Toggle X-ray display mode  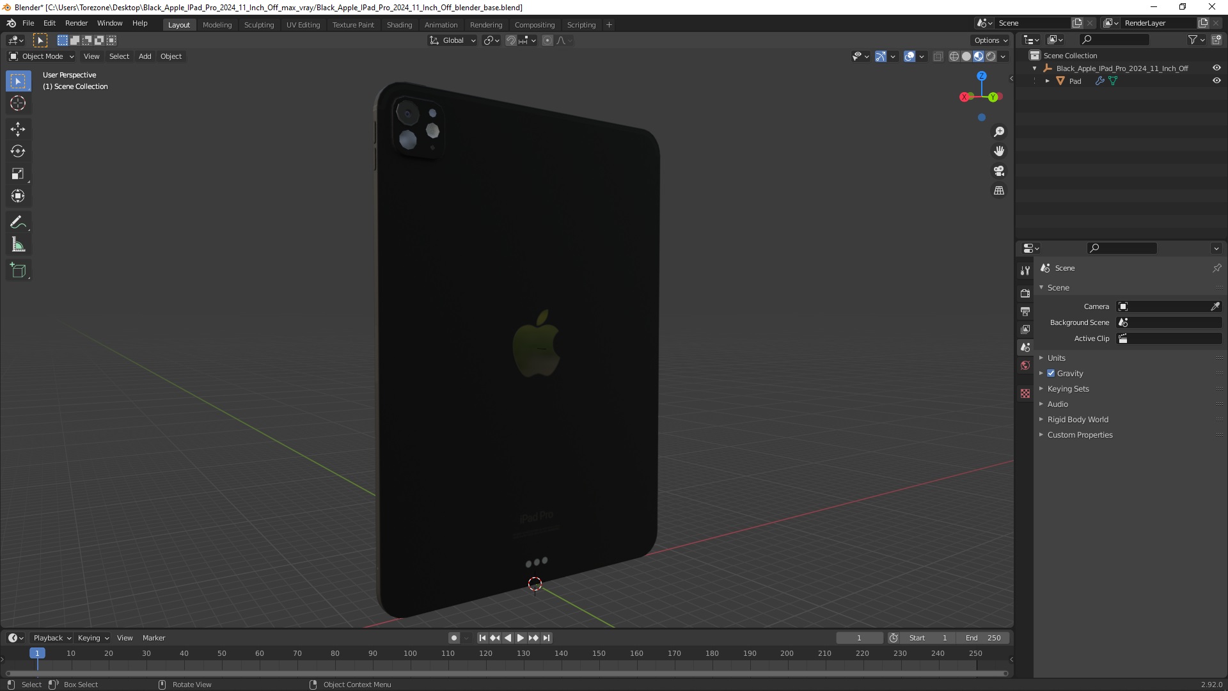pyautogui.click(x=938, y=56)
